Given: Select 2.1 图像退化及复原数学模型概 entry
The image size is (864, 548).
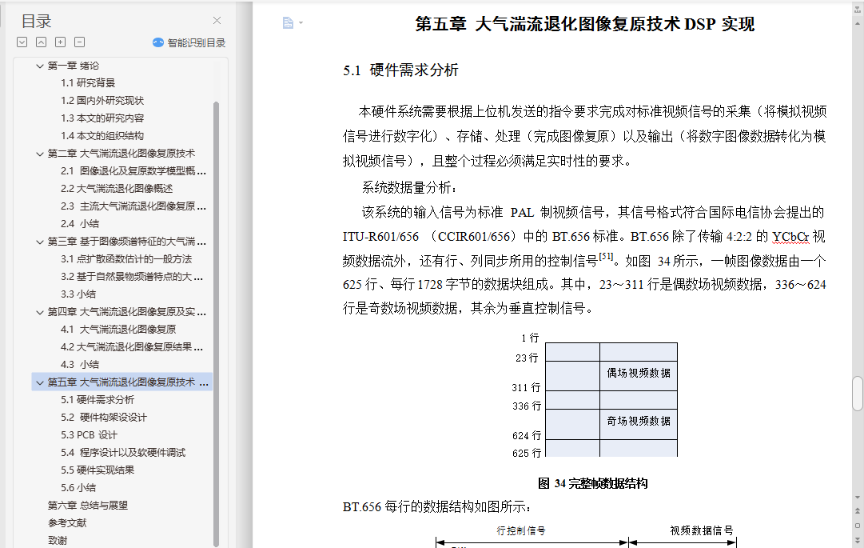Looking at the screenshot, I should [x=134, y=171].
